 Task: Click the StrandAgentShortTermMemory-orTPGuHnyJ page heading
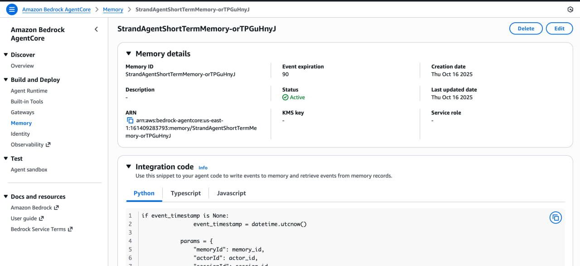pos(197,28)
